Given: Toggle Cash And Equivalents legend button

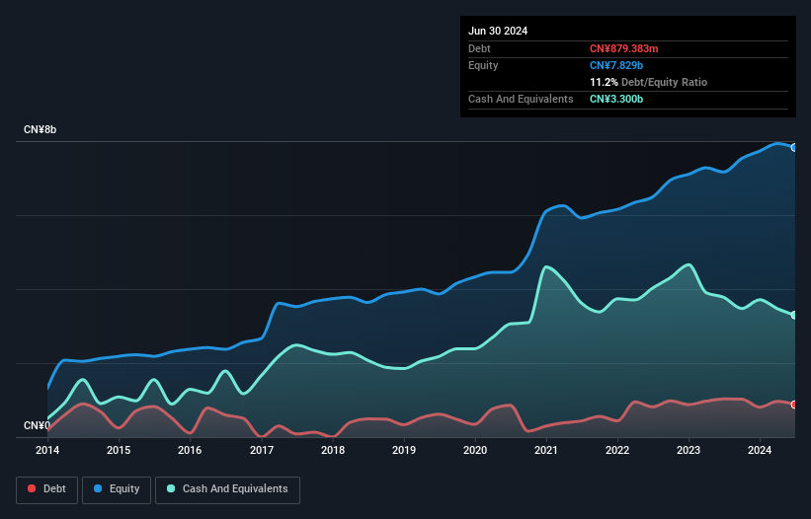Looking at the screenshot, I should coord(227,489).
